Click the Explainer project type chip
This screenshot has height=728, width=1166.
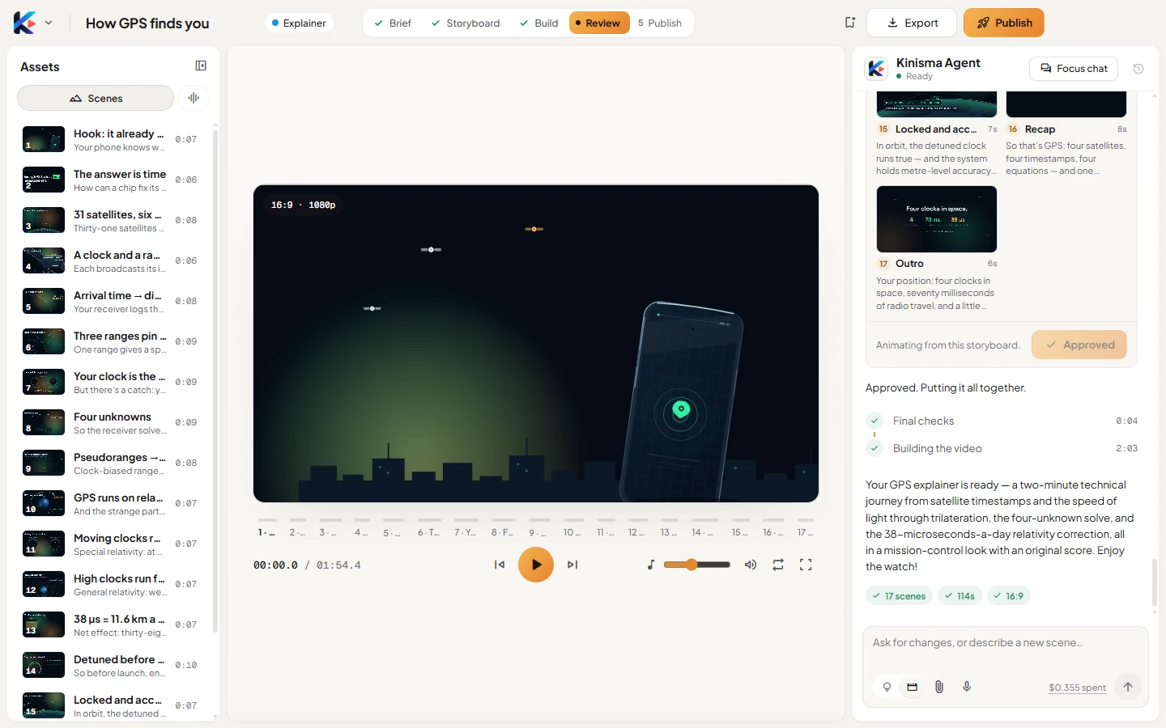(299, 23)
